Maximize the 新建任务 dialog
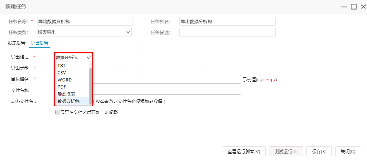The height and width of the screenshot is (162, 367). [354, 7]
